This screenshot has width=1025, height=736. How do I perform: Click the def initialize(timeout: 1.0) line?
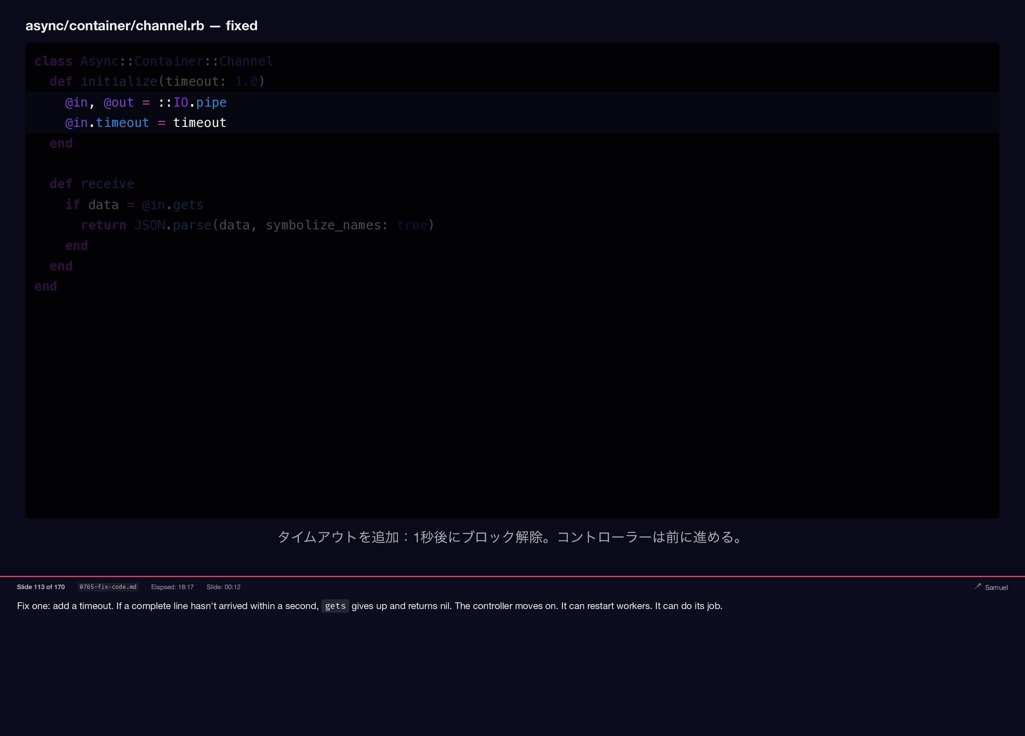pyautogui.click(x=157, y=82)
